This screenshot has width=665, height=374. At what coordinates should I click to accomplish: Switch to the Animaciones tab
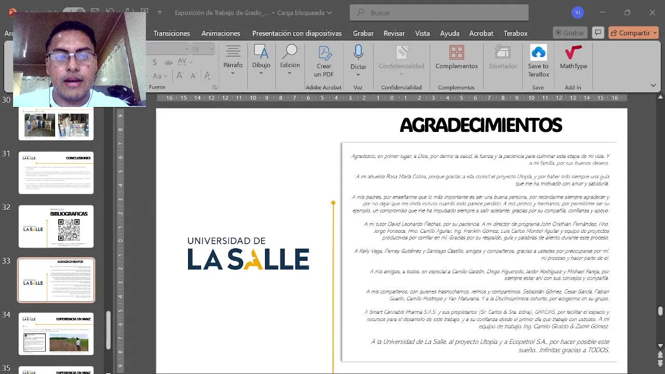221,33
